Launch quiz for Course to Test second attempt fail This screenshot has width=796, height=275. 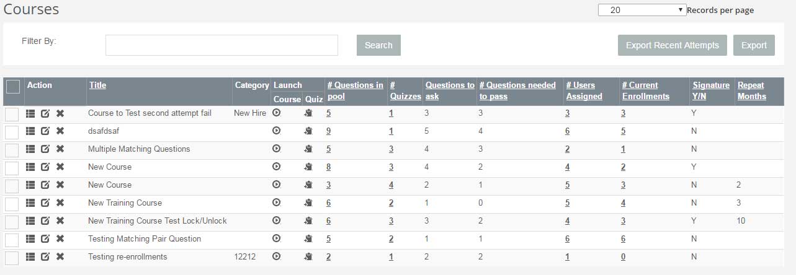(x=308, y=113)
